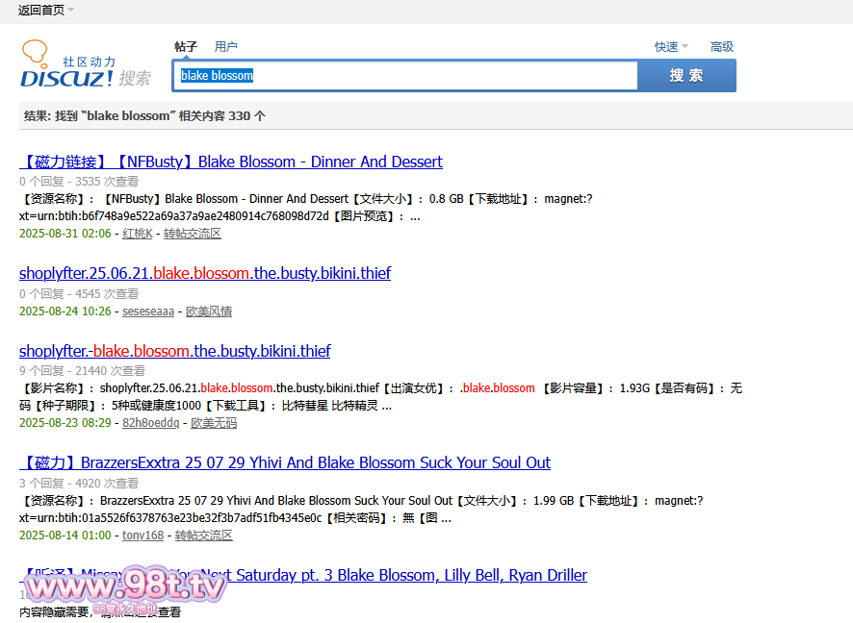Viewport: 853px width, 623px height.
Task: Open the 高级 advanced search link
Action: point(722,47)
